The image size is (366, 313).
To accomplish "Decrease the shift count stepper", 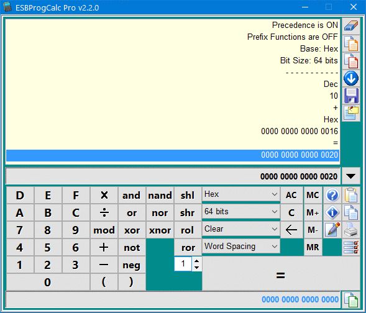I will pos(197,268).
